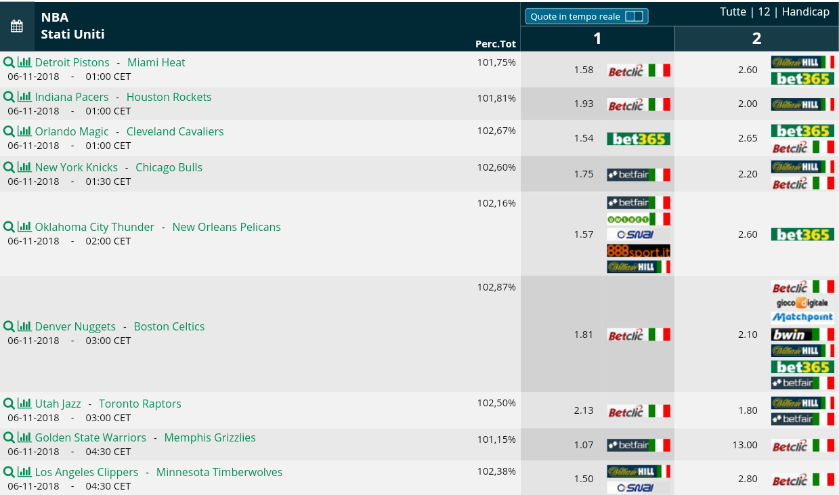Select the Tutte filter tab
The image size is (839, 495).
(x=733, y=12)
